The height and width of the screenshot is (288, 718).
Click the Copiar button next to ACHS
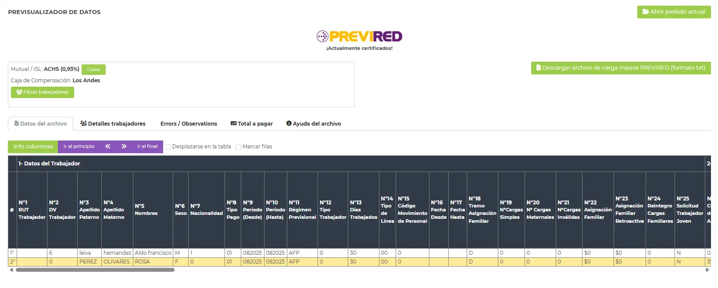(x=93, y=70)
